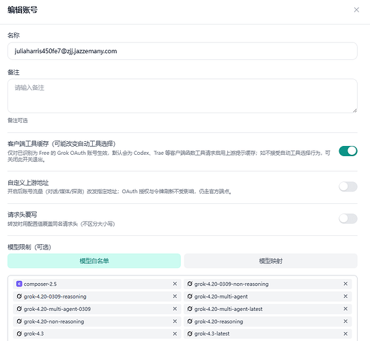370x341 pixels.
Task: Click the composer-2.5 purple model icon
Action: tap(19, 284)
